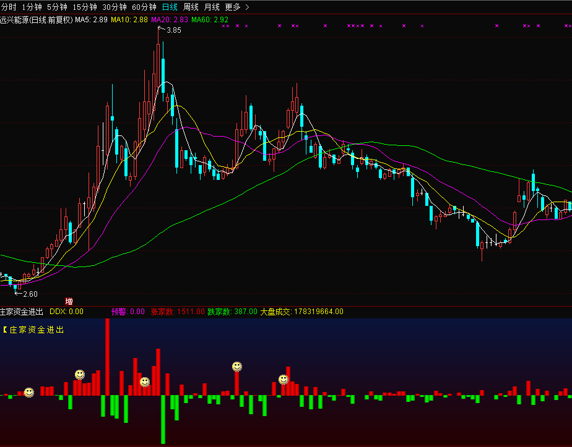
Task: Click the tallest red capital inflow bar
Action: 107,357
